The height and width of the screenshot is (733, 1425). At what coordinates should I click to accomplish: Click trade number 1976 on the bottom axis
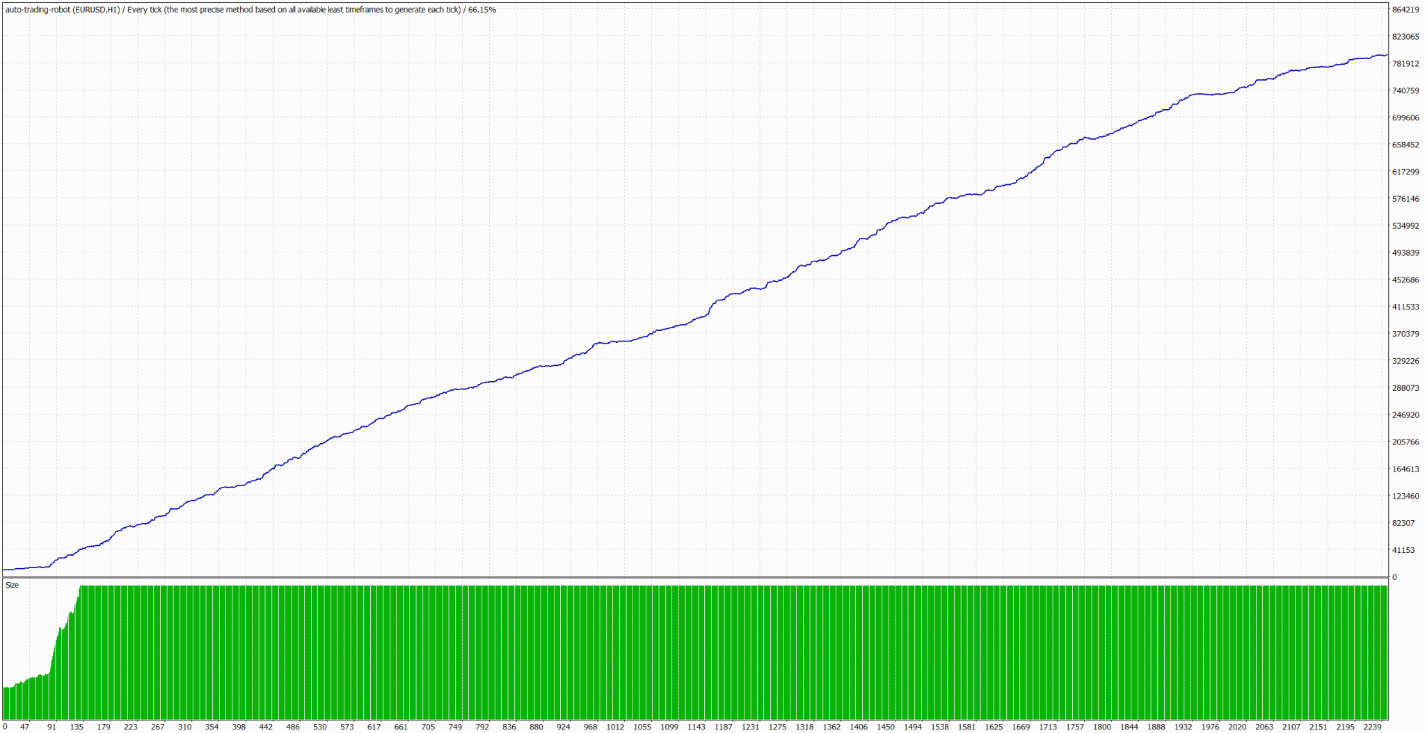pyautogui.click(x=1210, y=727)
